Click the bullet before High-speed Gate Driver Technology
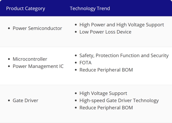This screenshot has height=123, width=172. 76,100
